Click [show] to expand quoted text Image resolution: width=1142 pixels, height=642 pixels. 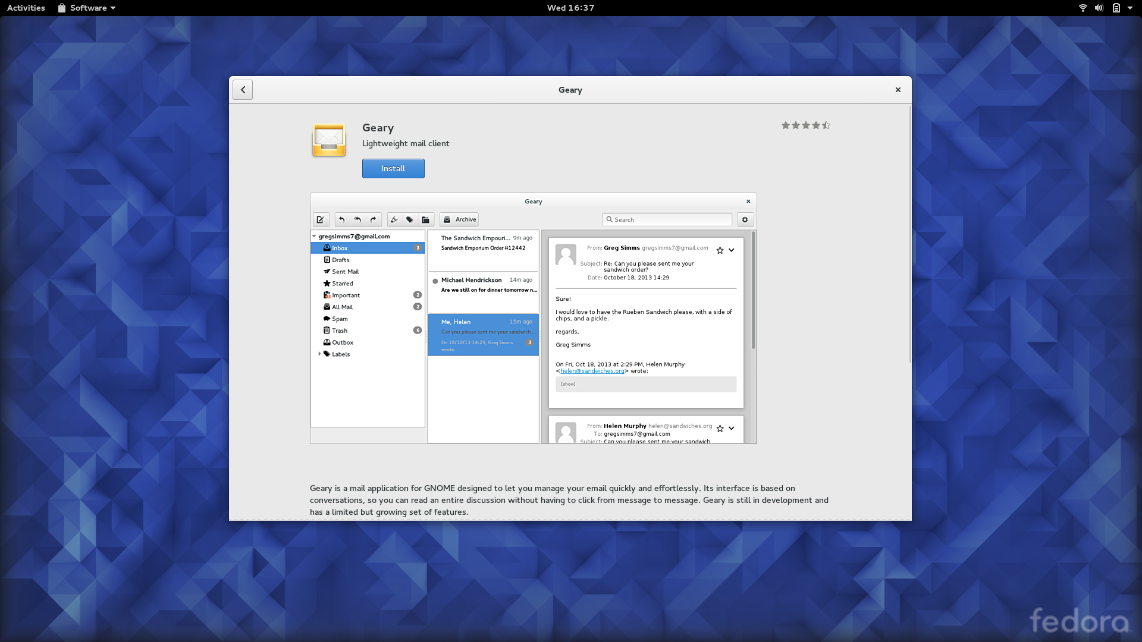click(568, 384)
